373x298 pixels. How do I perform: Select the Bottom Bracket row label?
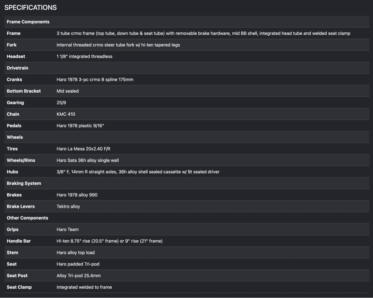[x=24, y=91]
